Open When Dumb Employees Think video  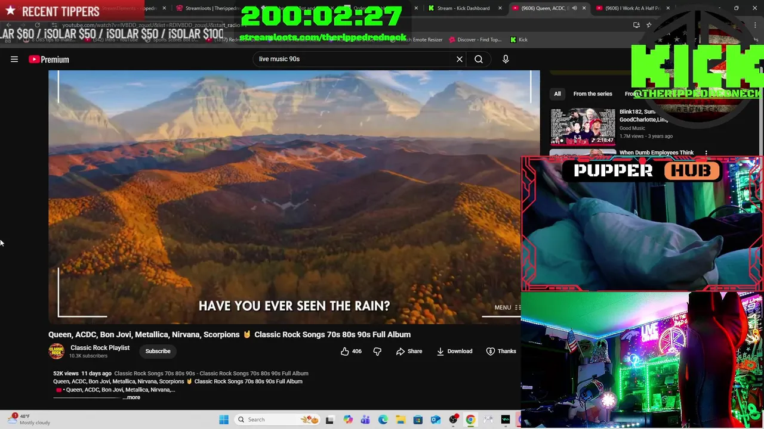(656, 153)
